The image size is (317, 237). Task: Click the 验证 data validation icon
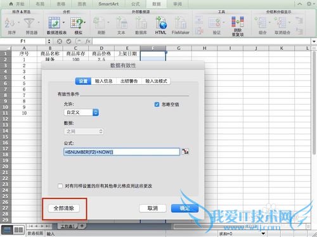(x=215, y=23)
